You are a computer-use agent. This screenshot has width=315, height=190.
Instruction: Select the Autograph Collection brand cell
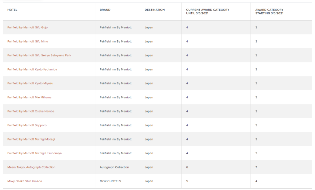(x=114, y=167)
